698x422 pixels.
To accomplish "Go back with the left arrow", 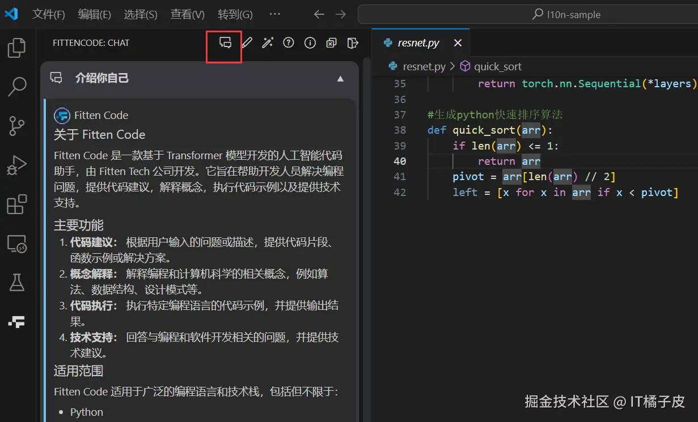I will click(319, 14).
